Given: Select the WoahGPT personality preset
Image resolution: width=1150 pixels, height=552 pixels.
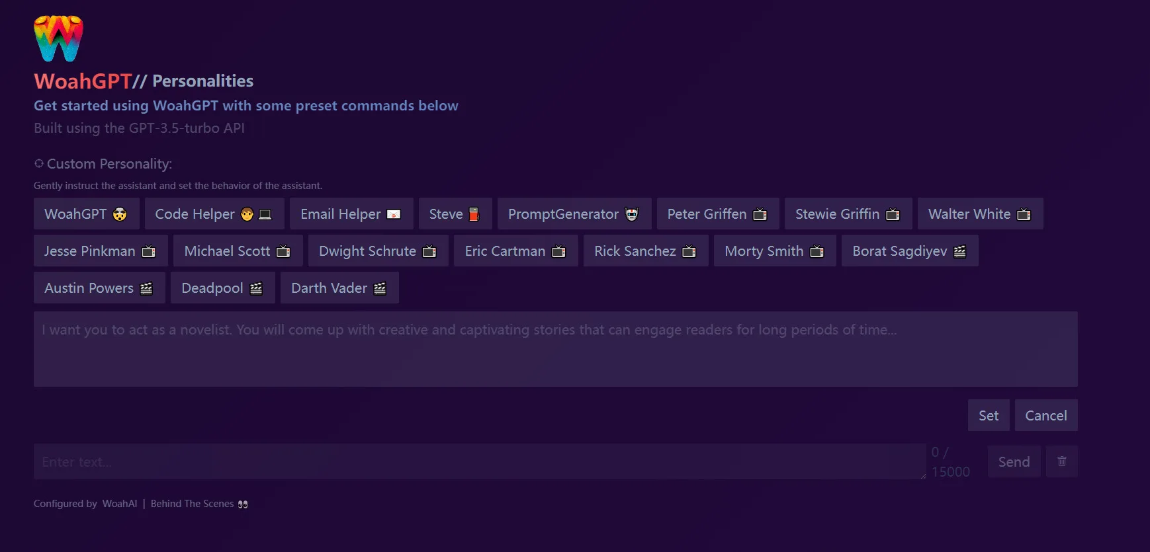Looking at the screenshot, I should [x=86, y=214].
